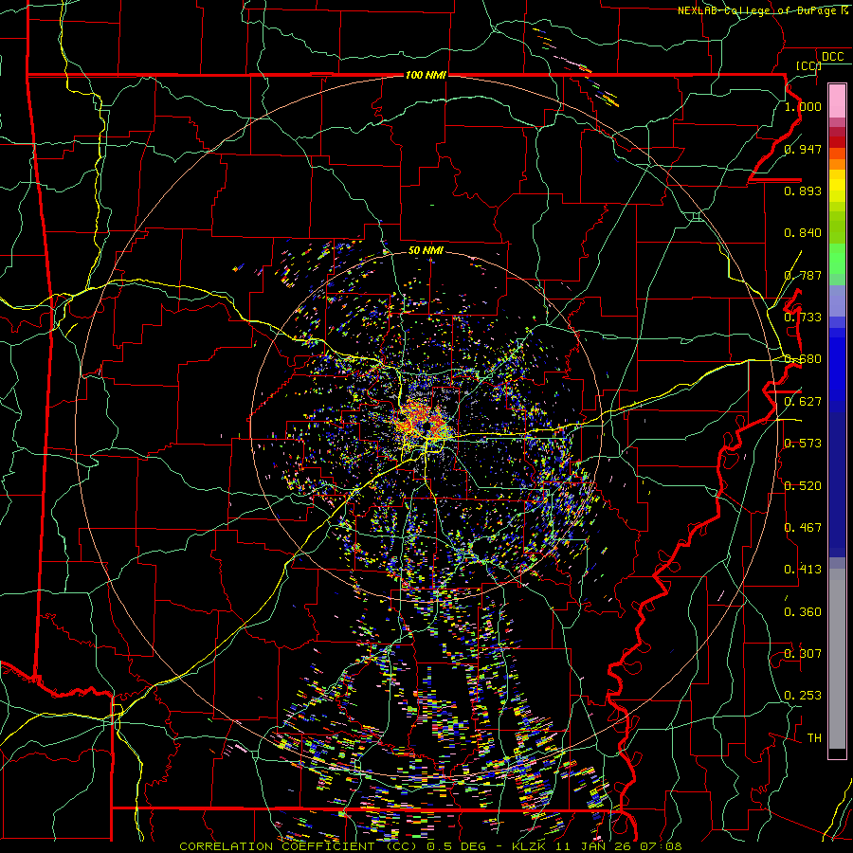The height and width of the screenshot is (853, 853).
Task: Pick the lavender segment of the color bar
Action: (837, 300)
